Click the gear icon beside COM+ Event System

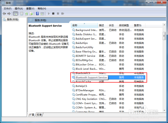(73, 103)
